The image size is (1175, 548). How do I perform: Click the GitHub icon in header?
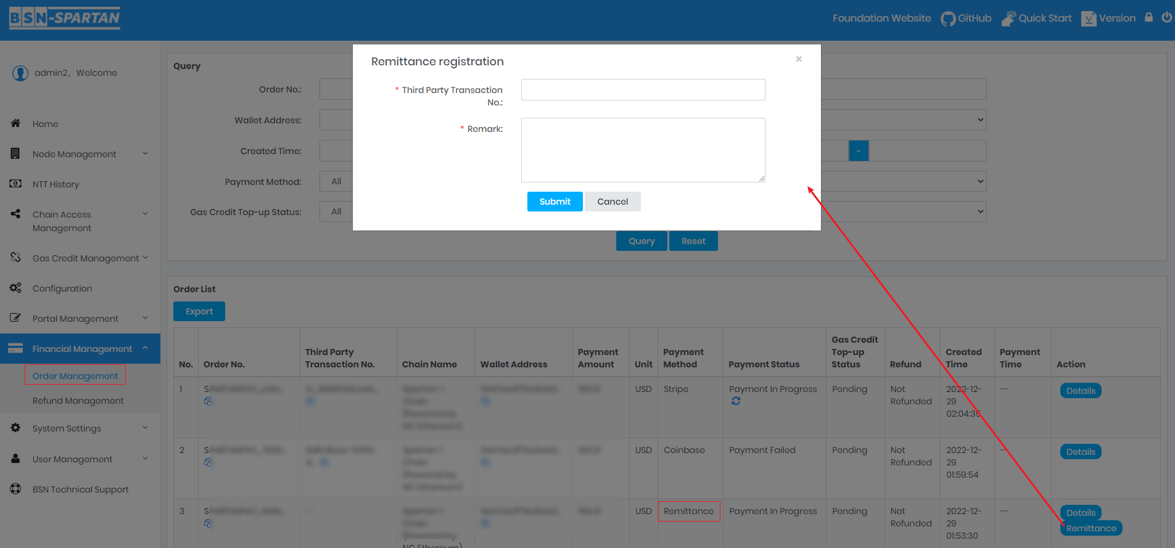(x=947, y=18)
